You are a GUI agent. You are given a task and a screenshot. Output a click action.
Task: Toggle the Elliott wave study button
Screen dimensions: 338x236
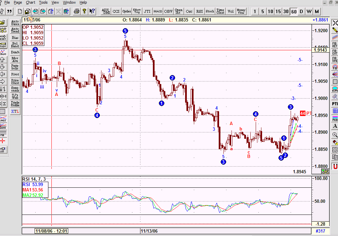point(3,52)
